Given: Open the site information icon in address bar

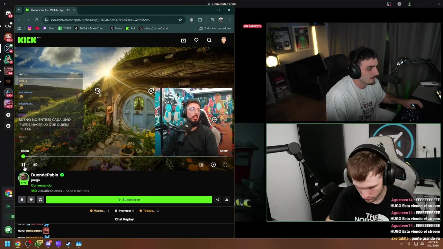Looking at the screenshot, I should pos(46,20).
